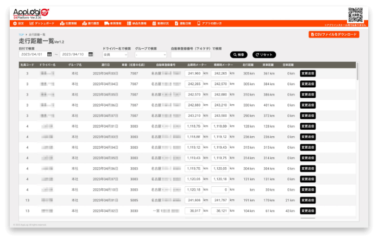Click 変更送信 for vehicle 7007 on 2023年04月04日
This screenshot has width=378, height=241.
click(x=307, y=84)
